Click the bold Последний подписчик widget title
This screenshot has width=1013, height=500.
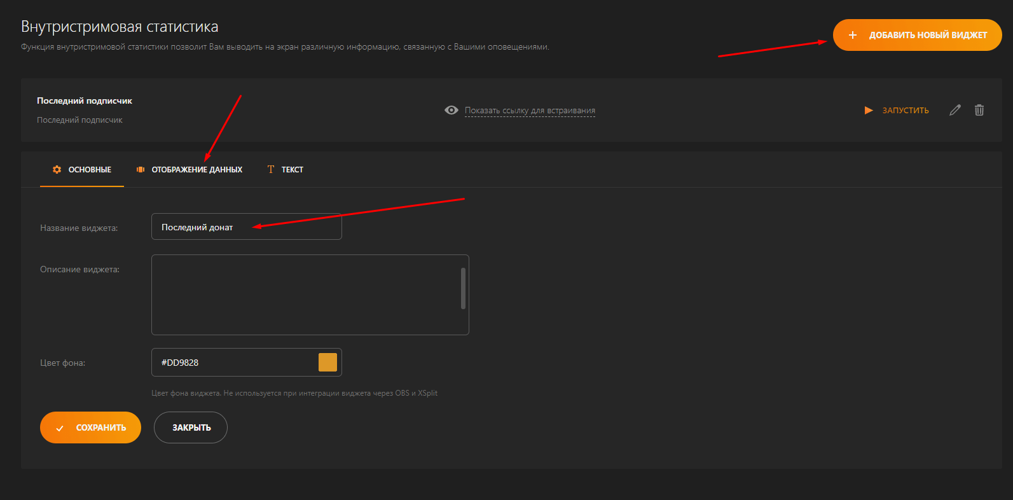coord(85,101)
